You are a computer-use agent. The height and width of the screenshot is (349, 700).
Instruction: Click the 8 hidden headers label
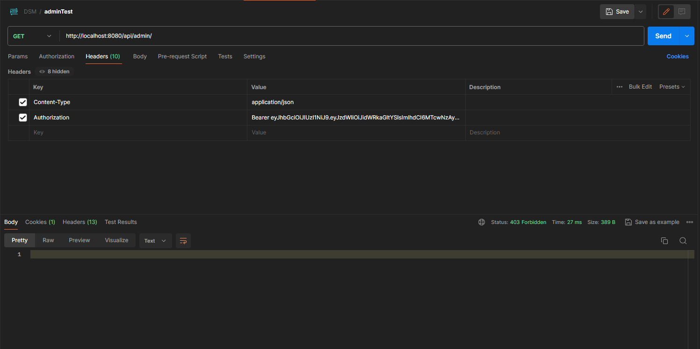[58, 71]
